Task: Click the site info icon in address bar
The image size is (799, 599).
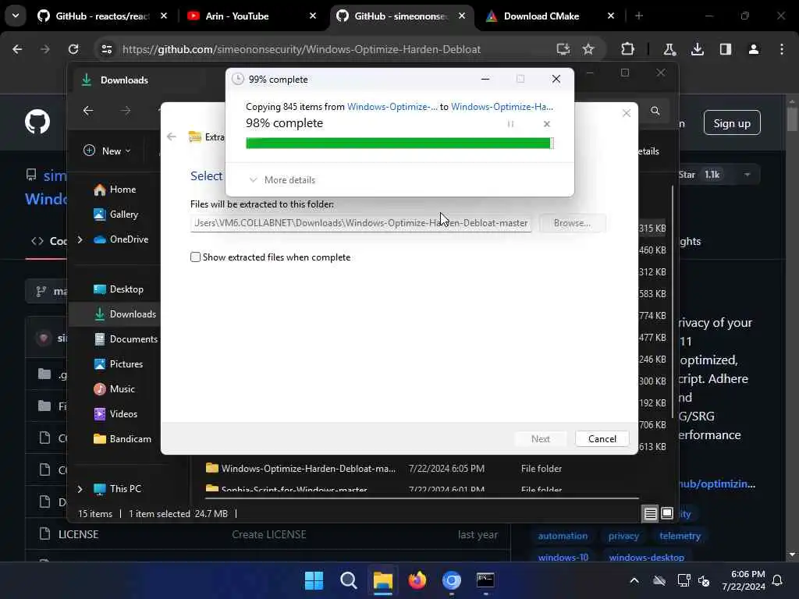Action: pyautogui.click(x=106, y=49)
